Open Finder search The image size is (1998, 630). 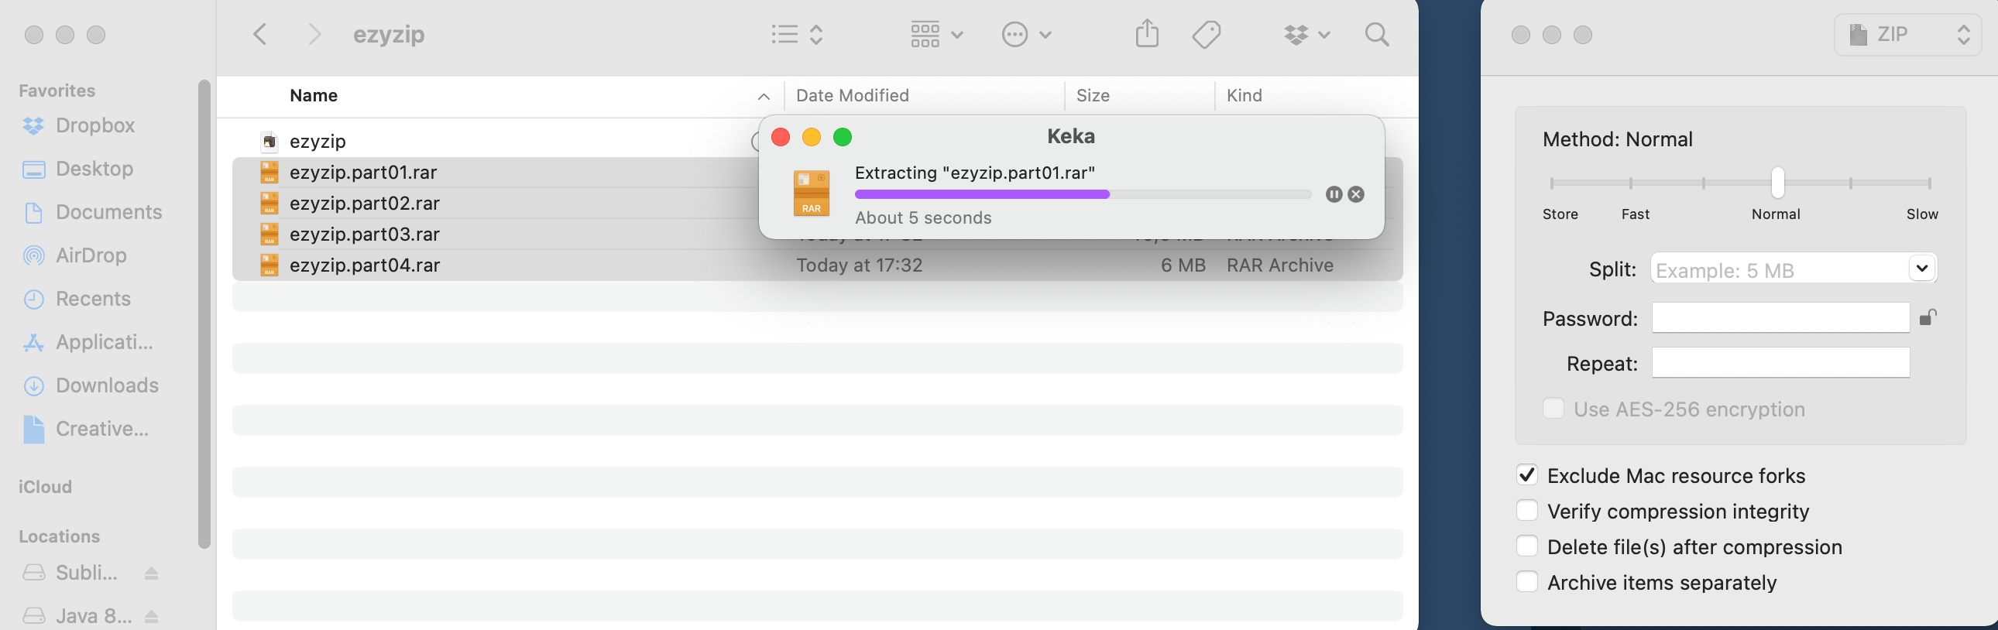point(1377,34)
